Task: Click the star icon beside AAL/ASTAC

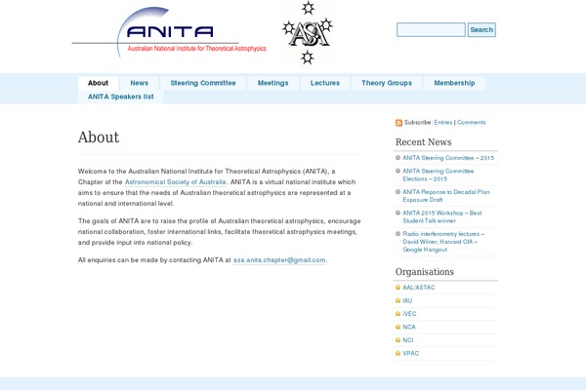Action: [x=398, y=288]
